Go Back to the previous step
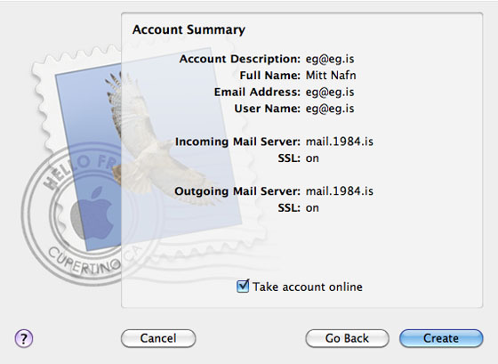 coord(347,338)
